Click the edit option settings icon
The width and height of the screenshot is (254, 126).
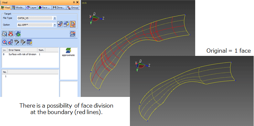[x=66, y=24]
